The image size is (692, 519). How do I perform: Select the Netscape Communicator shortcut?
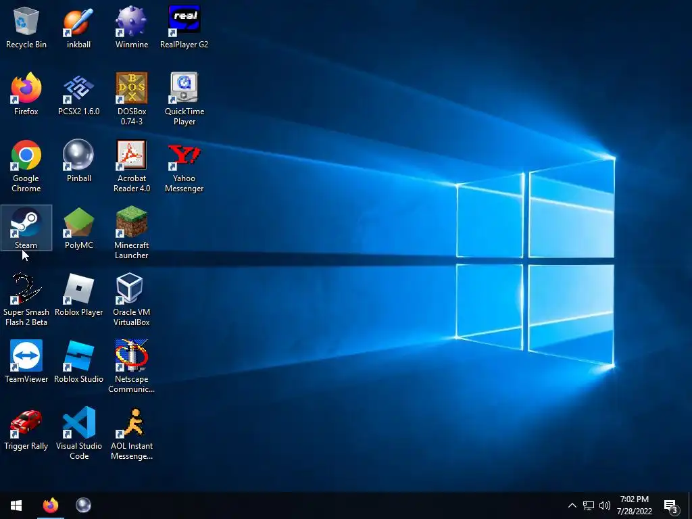point(132,367)
